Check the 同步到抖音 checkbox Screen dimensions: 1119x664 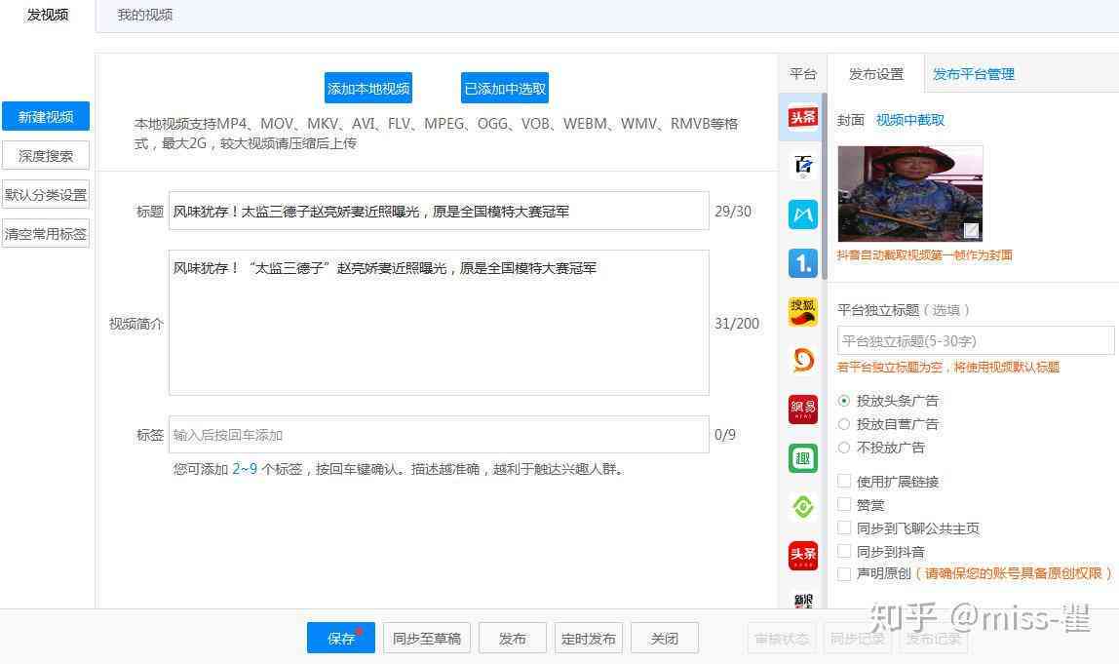[844, 551]
